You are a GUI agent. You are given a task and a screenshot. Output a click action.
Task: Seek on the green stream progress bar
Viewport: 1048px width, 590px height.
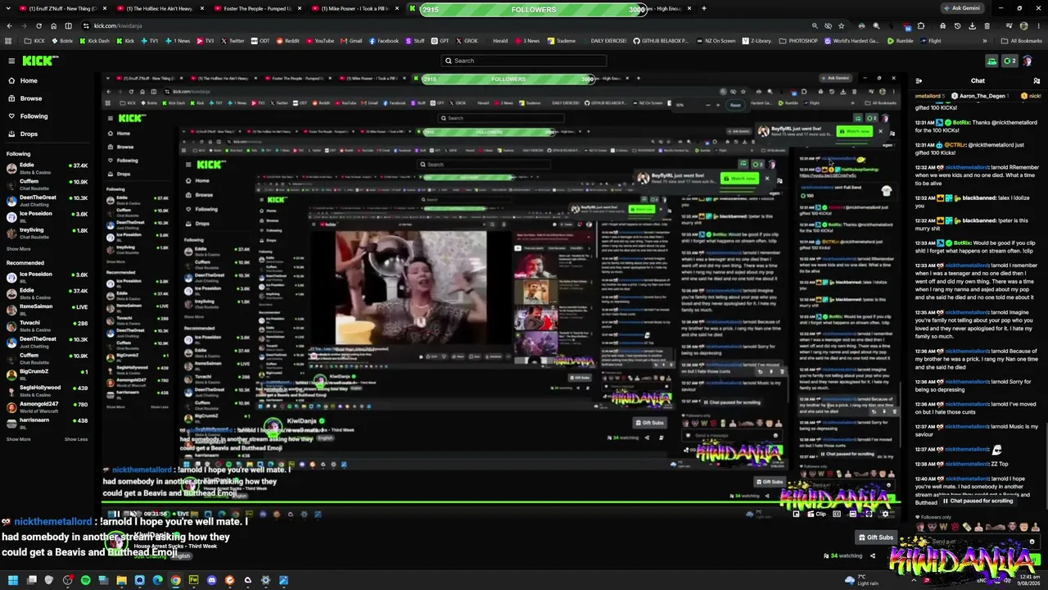tap(499, 503)
